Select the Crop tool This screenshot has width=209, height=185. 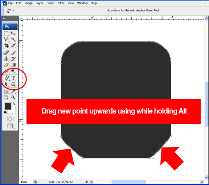[x=6, y=45]
